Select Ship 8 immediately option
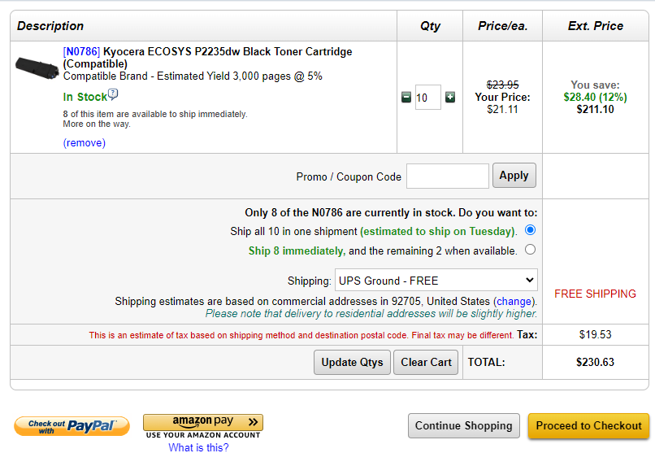 [x=530, y=250]
